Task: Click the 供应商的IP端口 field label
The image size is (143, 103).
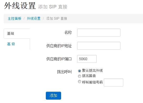Action: [59, 59]
